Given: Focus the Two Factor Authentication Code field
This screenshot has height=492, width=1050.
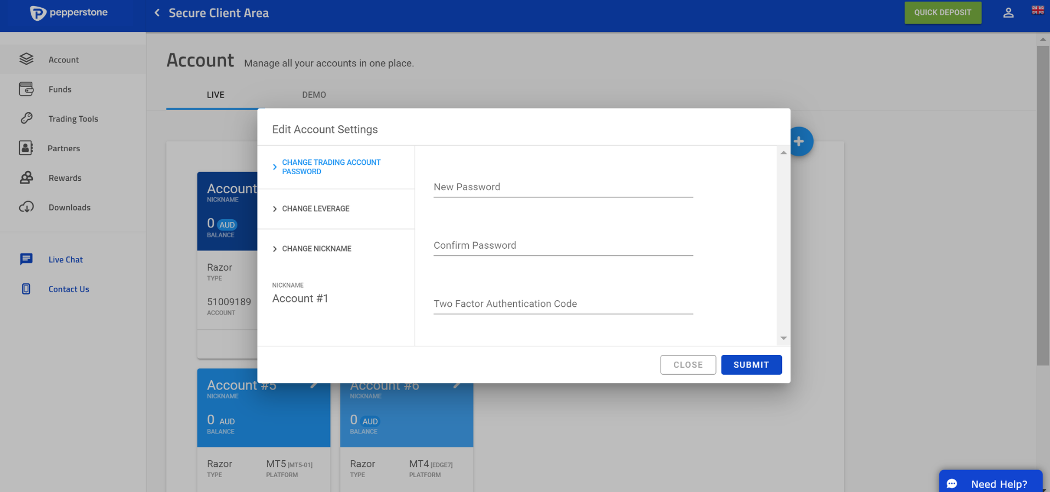Looking at the screenshot, I should tap(563, 304).
